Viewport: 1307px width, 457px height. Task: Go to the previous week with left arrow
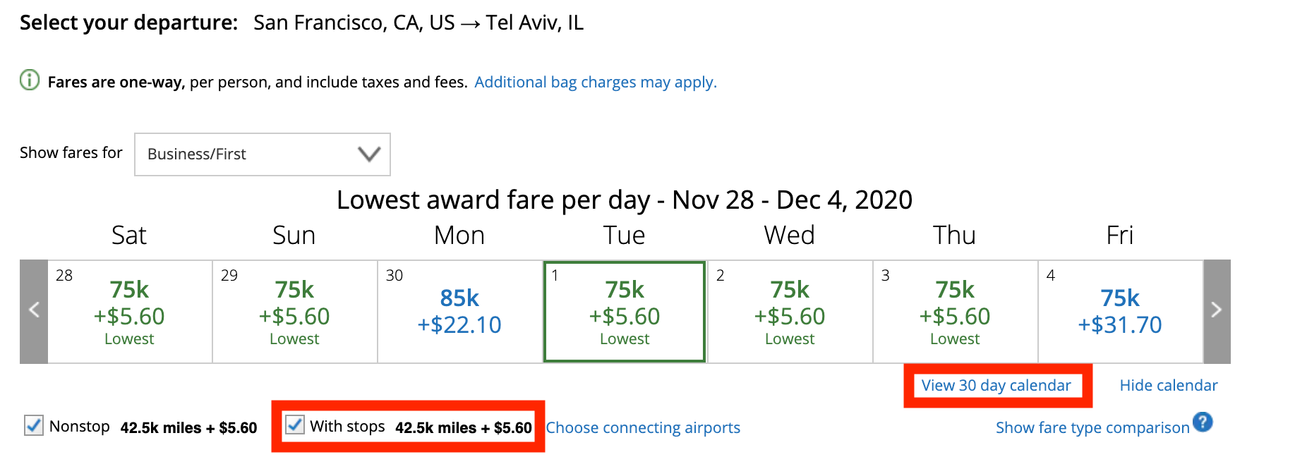pyautogui.click(x=33, y=310)
